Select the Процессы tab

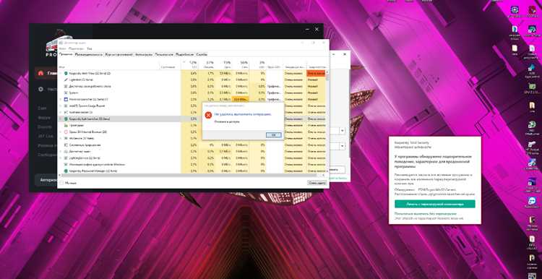[66, 54]
